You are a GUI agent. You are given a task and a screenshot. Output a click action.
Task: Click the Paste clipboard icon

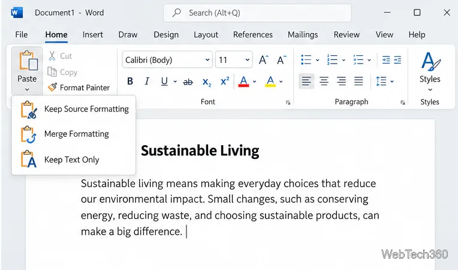pyautogui.click(x=28, y=61)
